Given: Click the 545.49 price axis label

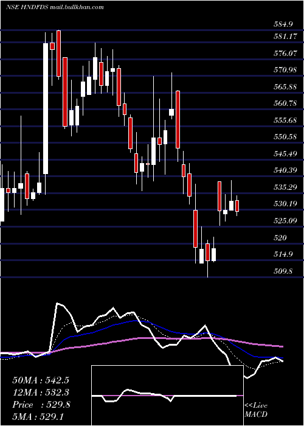Looking at the screenshot, I should point(285,154).
